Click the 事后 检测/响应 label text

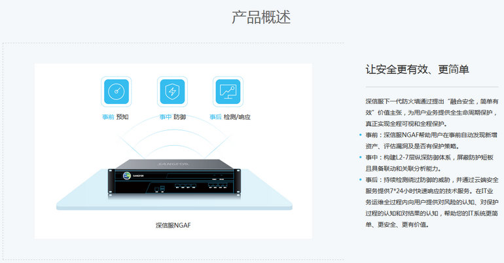[x=230, y=117]
